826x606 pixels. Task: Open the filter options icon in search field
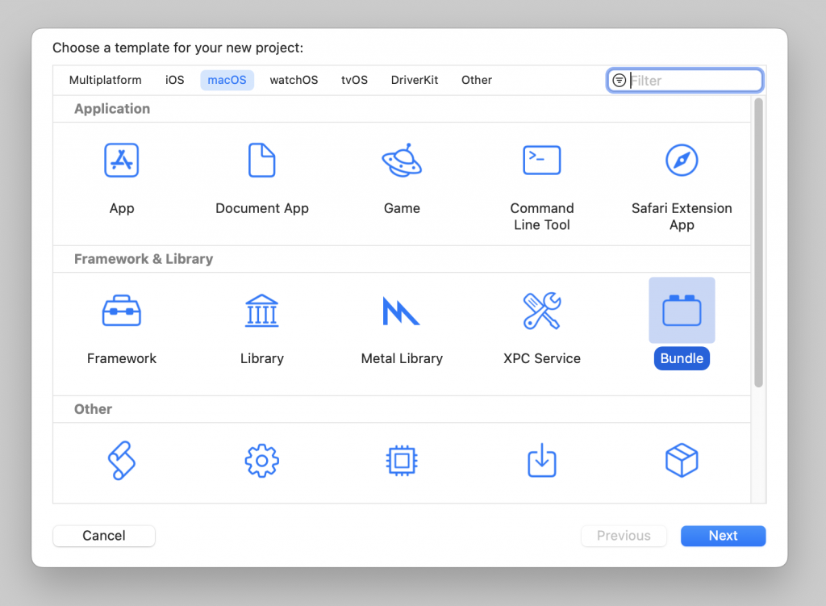(619, 81)
